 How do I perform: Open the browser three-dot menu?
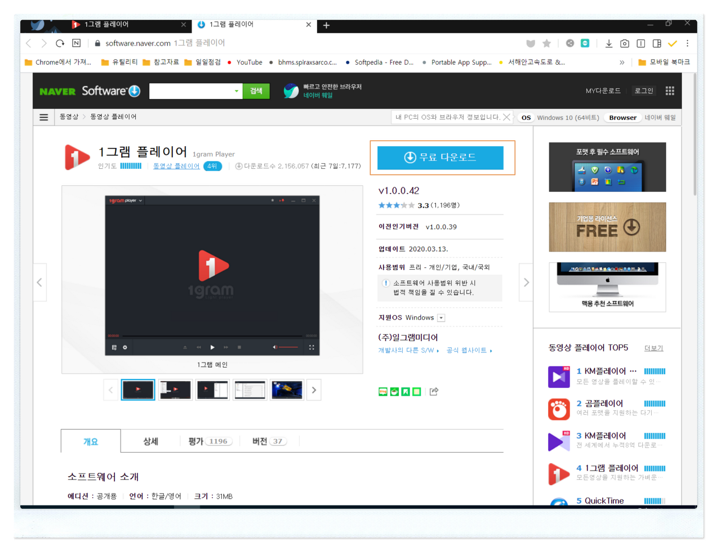pyautogui.click(x=687, y=43)
